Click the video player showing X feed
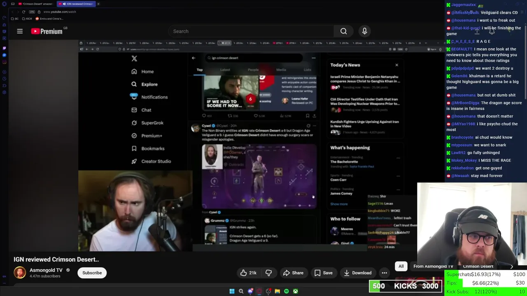The height and width of the screenshot is (296, 527). pos(261,146)
